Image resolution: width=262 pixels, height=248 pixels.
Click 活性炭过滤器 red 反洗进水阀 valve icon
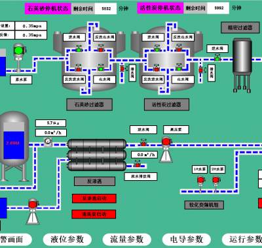click(x=157, y=69)
